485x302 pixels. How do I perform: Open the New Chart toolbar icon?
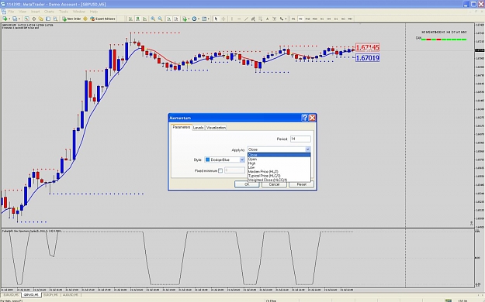coord(5,19)
